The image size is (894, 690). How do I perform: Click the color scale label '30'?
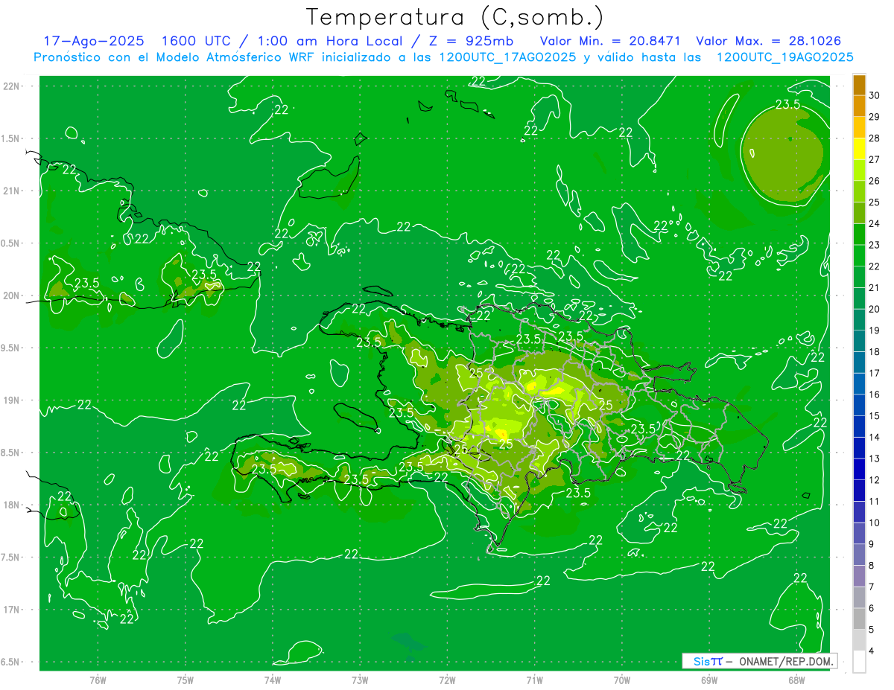click(875, 95)
